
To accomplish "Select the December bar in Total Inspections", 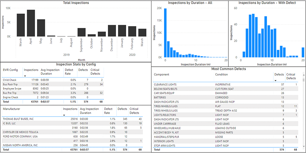I will point(112,31).
